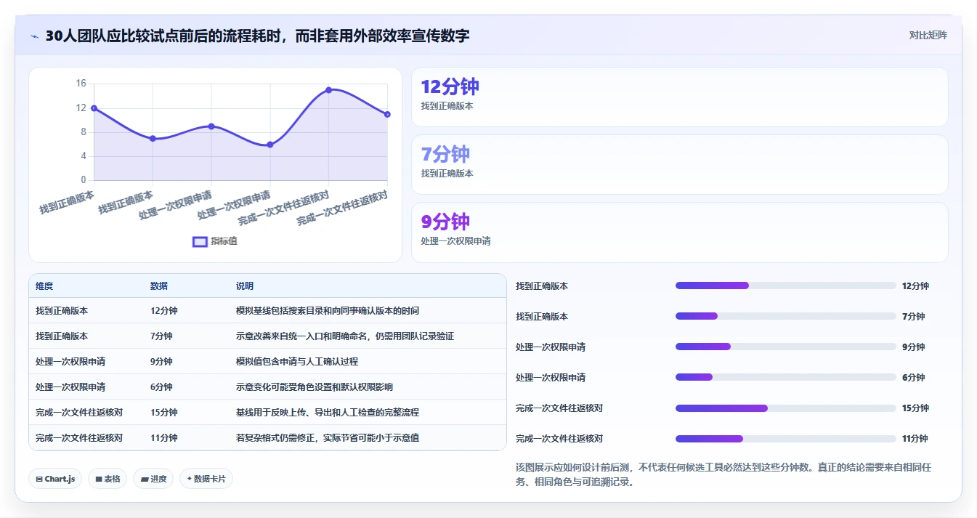Click the 进度 tag chip

tap(153, 479)
